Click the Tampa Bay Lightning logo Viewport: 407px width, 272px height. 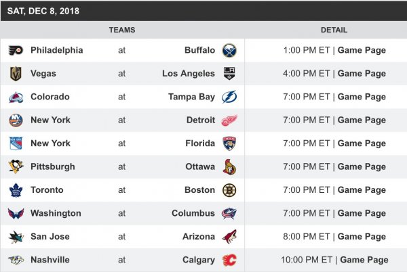tap(229, 97)
